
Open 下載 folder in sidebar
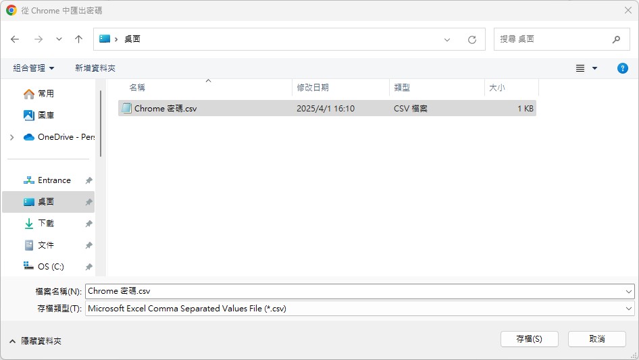point(46,224)
